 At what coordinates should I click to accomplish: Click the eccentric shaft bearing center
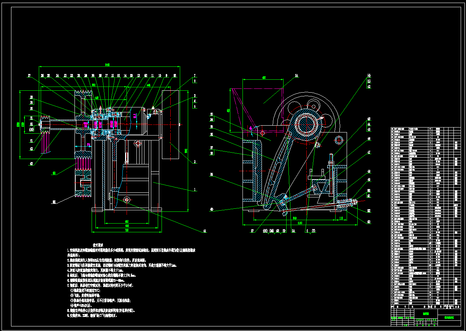pyautogui.click(x=306, y=124)
